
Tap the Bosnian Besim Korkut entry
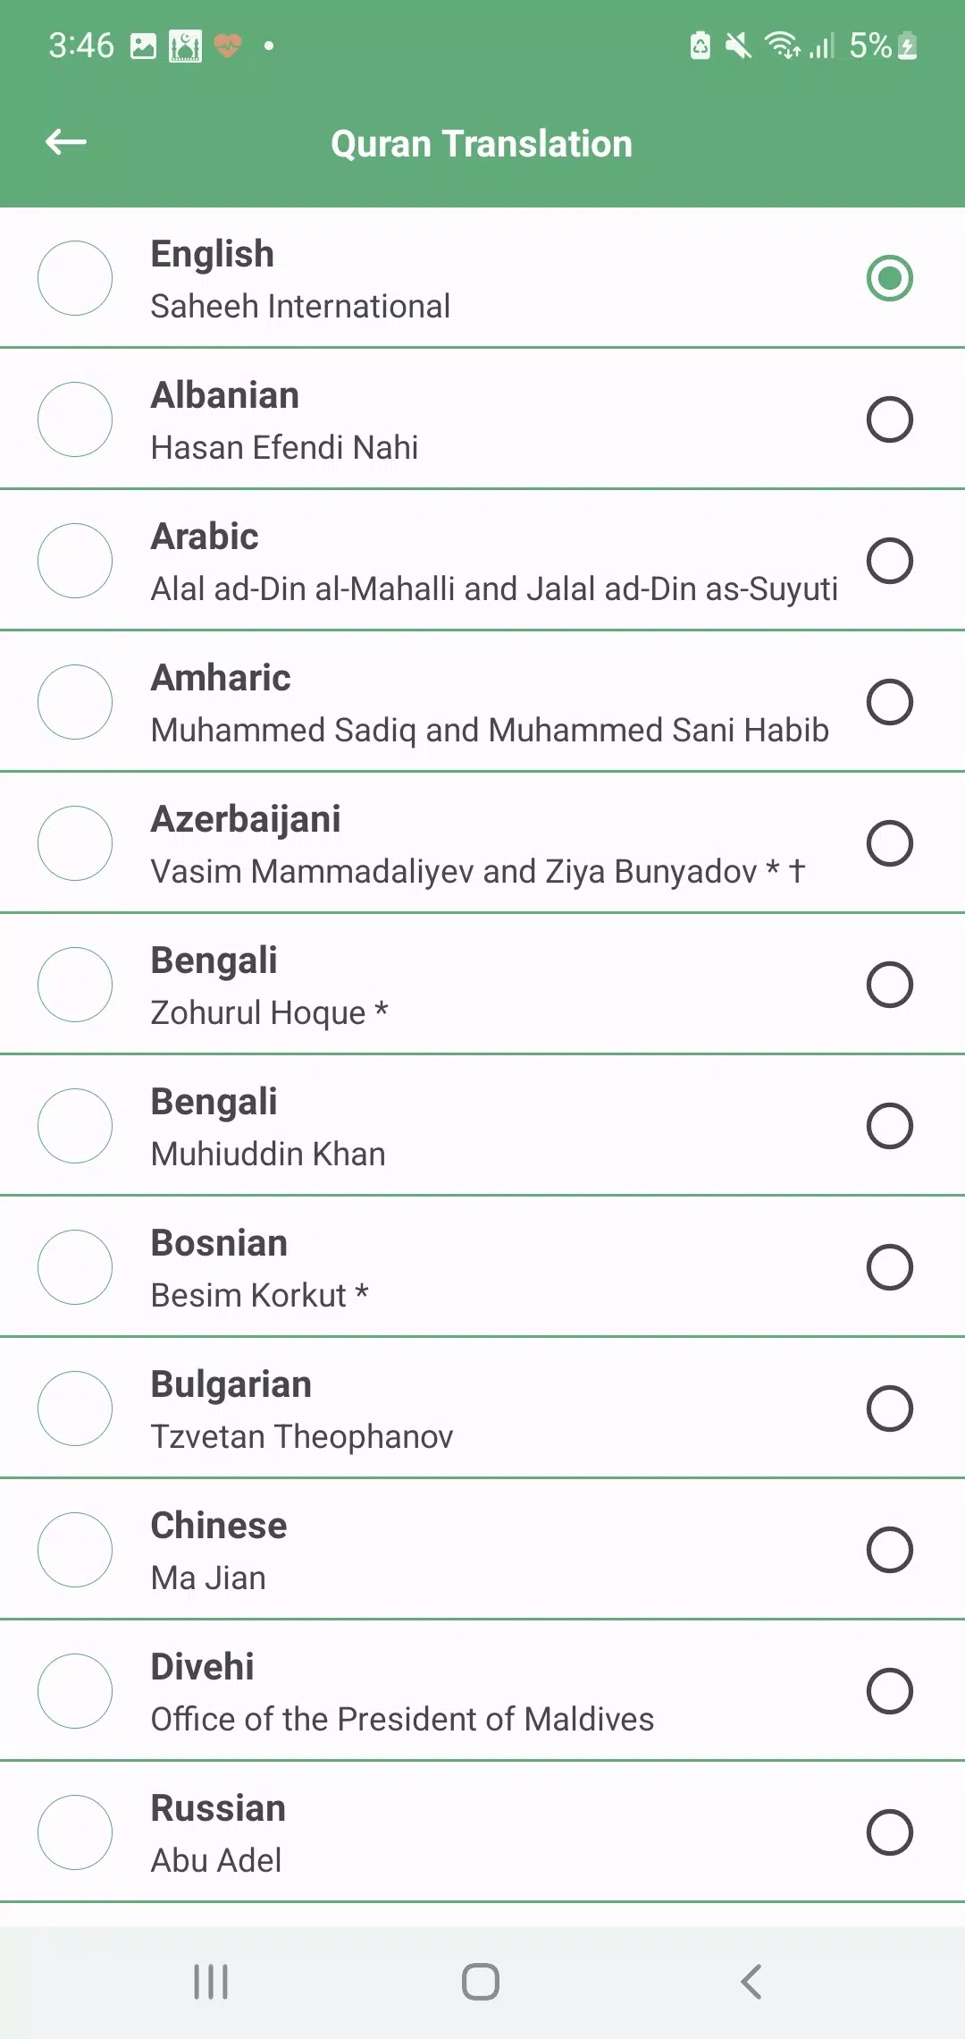(482, 1267)
